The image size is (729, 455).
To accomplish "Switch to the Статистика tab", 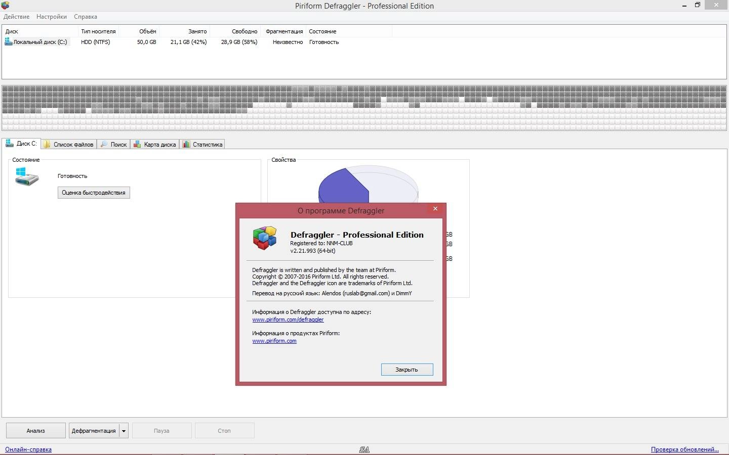I will [x=202, y=145].
